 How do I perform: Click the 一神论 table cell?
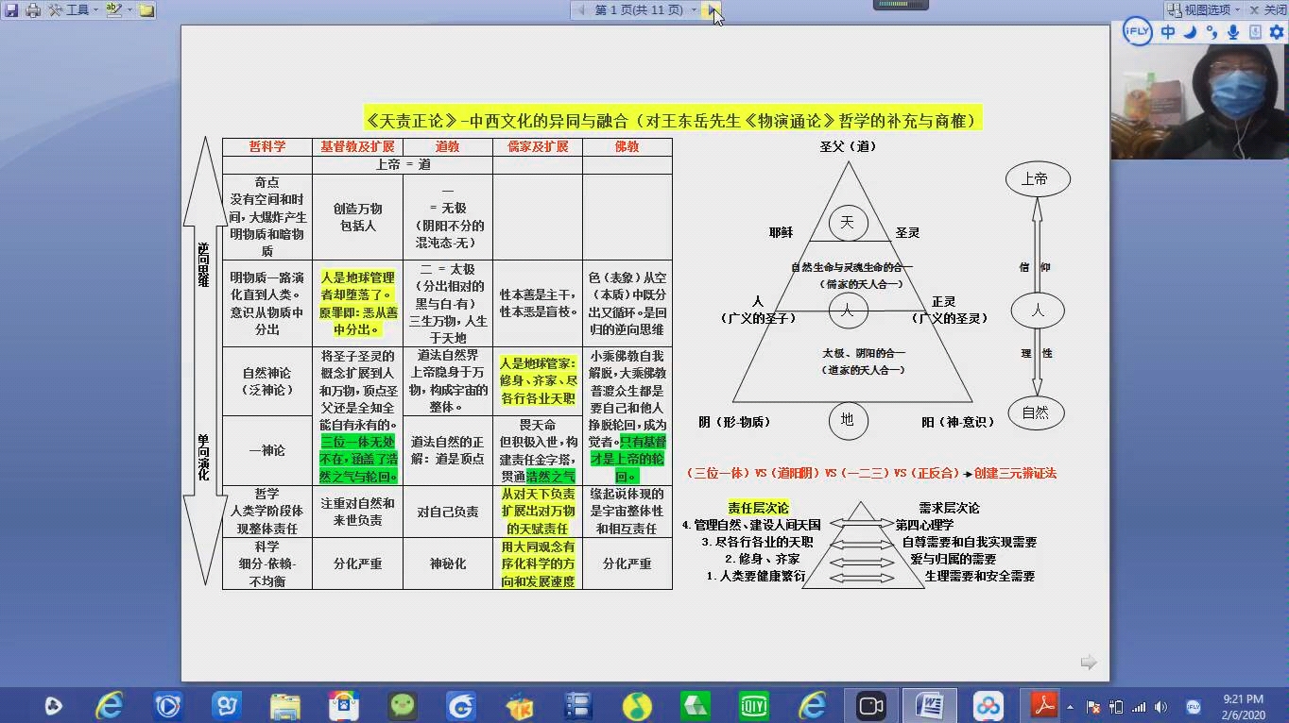[266, 450]
